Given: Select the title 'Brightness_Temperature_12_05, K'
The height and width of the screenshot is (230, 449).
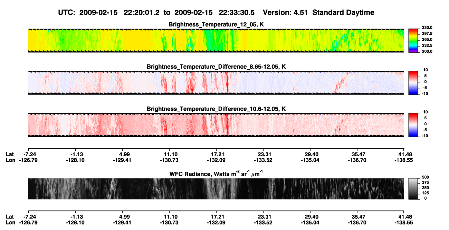Looking at the screenshot, I should click(x=216, y=24).
